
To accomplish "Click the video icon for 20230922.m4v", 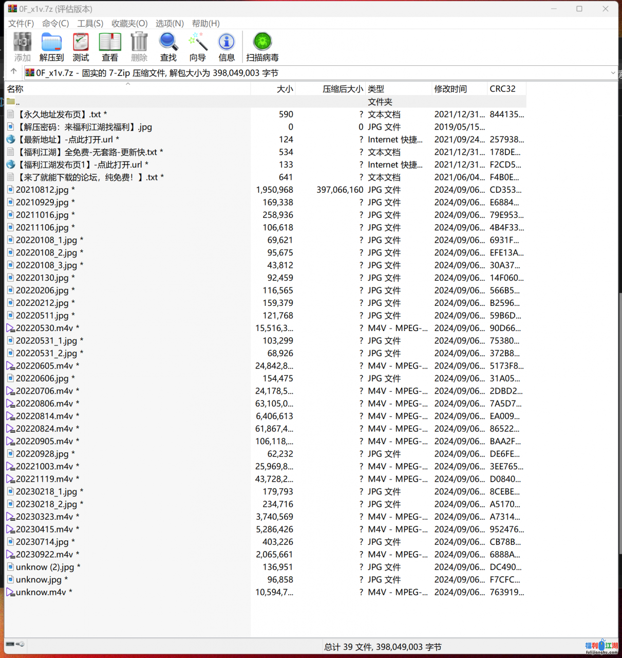I will click(x=11, y=554).
